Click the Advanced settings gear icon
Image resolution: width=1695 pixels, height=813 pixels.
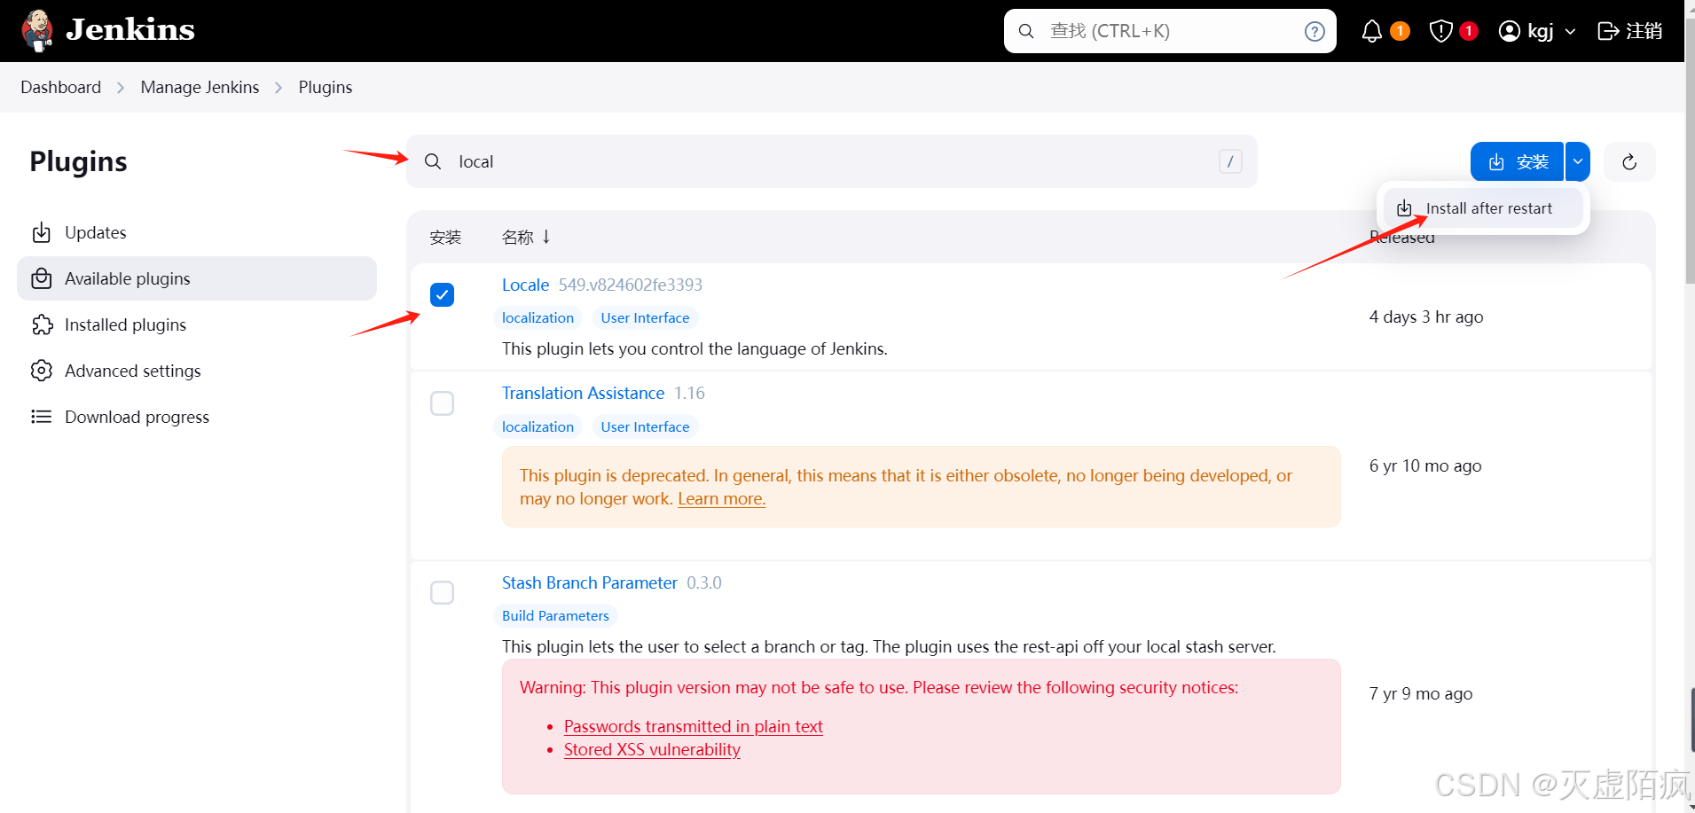(x=42, y=371)
